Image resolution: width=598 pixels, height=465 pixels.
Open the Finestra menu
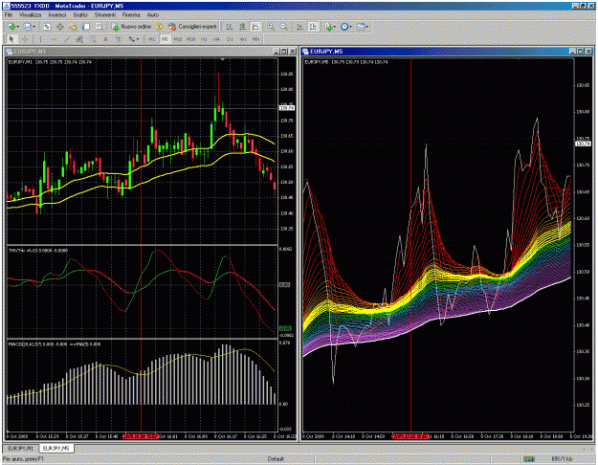pyautogui.click(x=131, y=14)
